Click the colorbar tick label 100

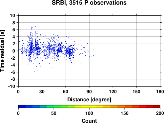pyautogui.click(x=89, y=113)
